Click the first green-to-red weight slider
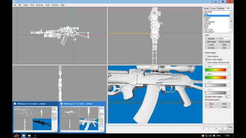The width and height of the screenshot is (246, 138). point(215,70)
